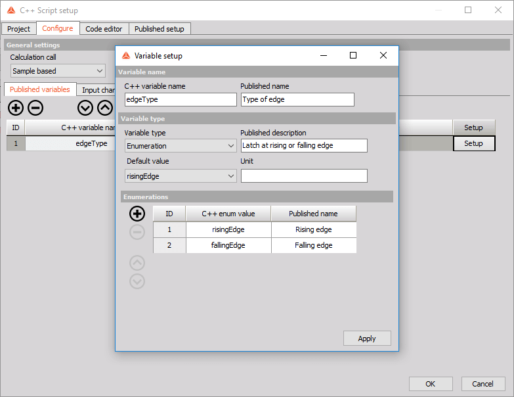Add a new published variable with the plus icon

tap(16, 108)
